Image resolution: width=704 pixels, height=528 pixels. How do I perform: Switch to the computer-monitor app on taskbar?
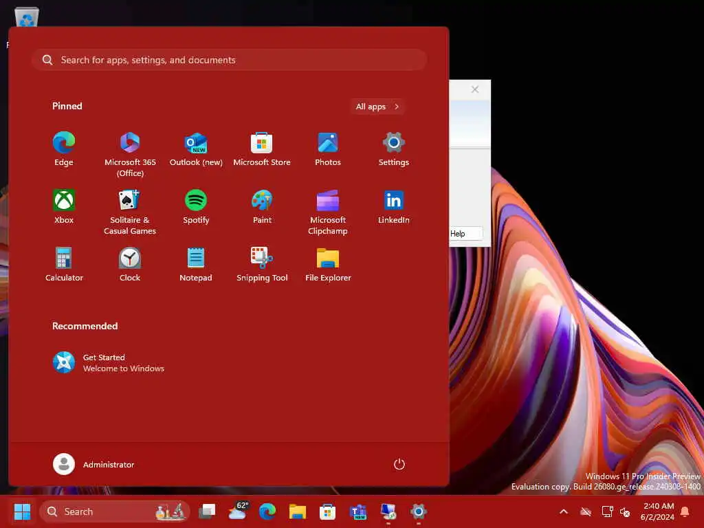(x=388, y=511)
